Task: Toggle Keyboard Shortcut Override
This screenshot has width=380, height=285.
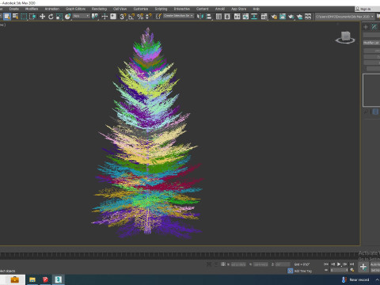Action: point(113,17)
